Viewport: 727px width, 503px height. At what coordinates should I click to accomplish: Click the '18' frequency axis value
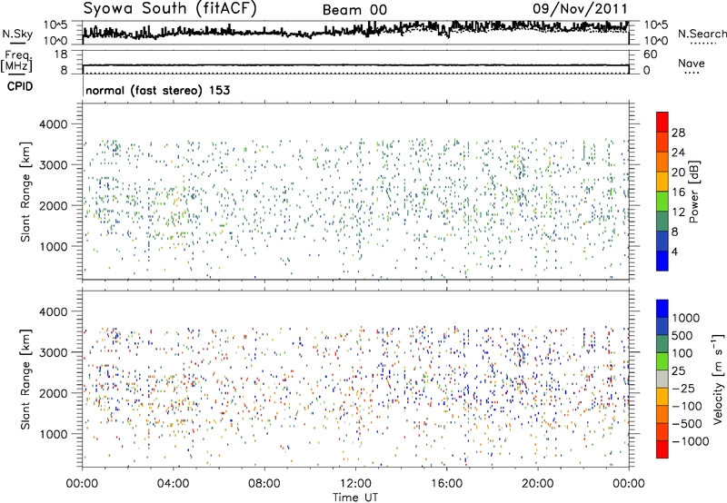(61, 54)
